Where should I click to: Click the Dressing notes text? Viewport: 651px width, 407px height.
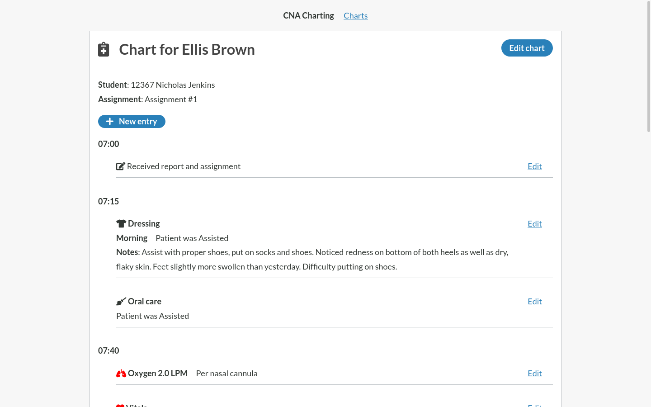point(312,259)
